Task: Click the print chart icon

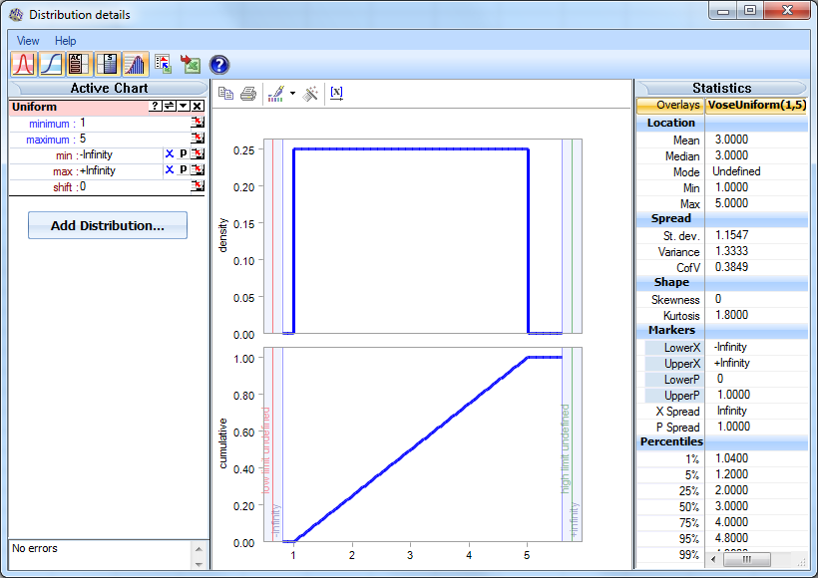Action: (x=247, y=93)
